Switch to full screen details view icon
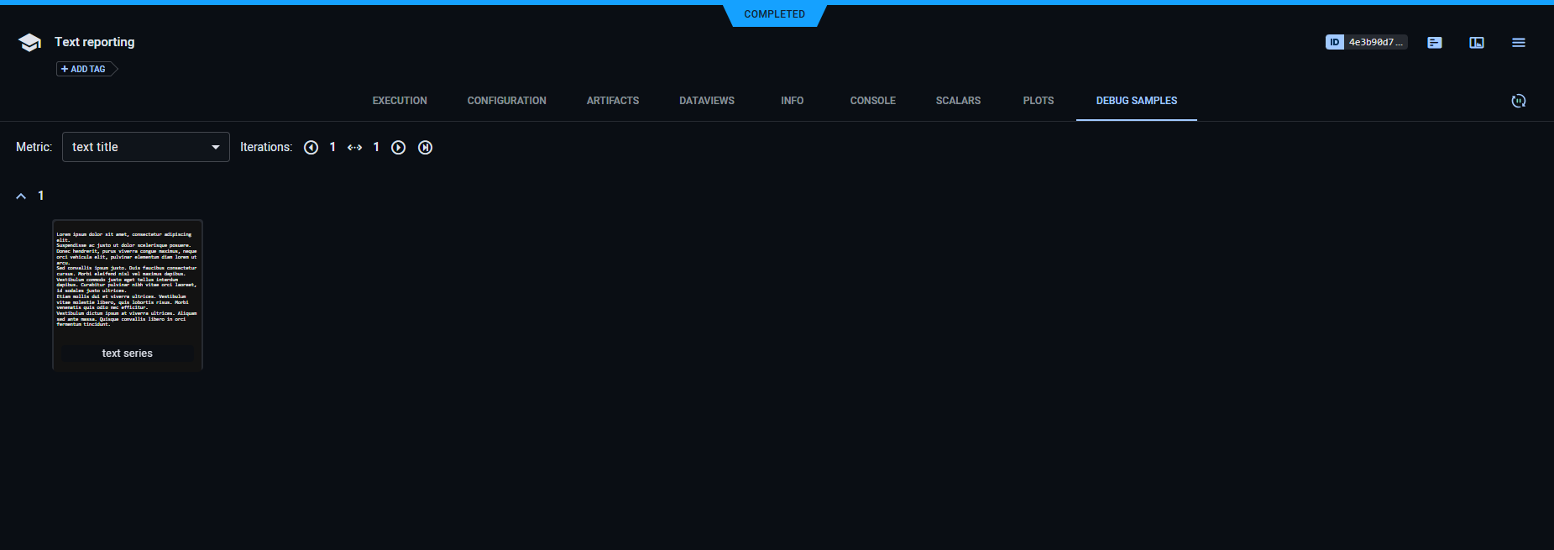 1476,43
